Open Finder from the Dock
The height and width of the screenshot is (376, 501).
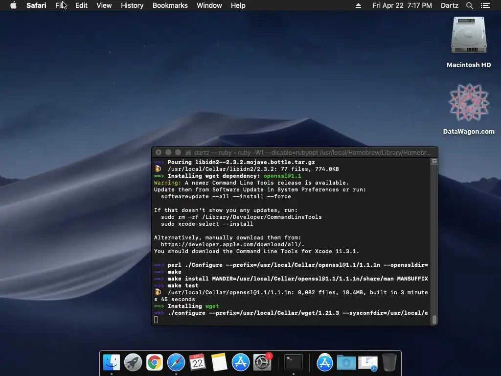coord(111,362)
